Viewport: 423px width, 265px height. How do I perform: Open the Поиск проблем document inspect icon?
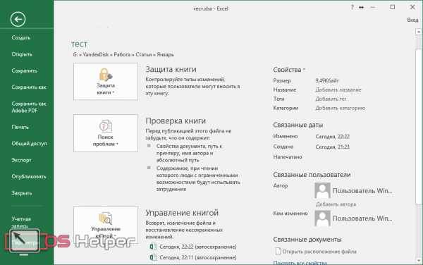(x=106, y=126)
